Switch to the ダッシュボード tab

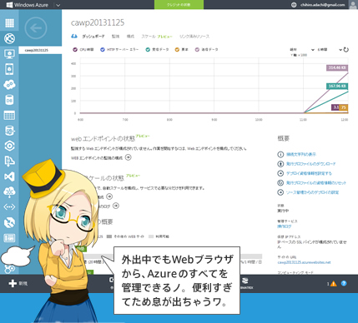tap(93, 37)
